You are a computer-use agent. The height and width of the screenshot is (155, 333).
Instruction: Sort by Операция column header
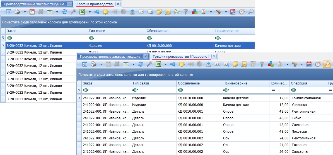308,83
